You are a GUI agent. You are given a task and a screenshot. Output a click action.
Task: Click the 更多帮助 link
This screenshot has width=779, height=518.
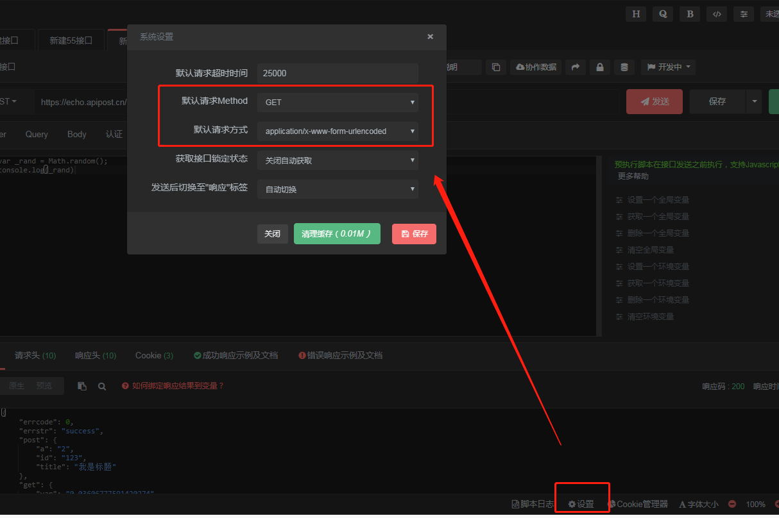click(633, 176)
